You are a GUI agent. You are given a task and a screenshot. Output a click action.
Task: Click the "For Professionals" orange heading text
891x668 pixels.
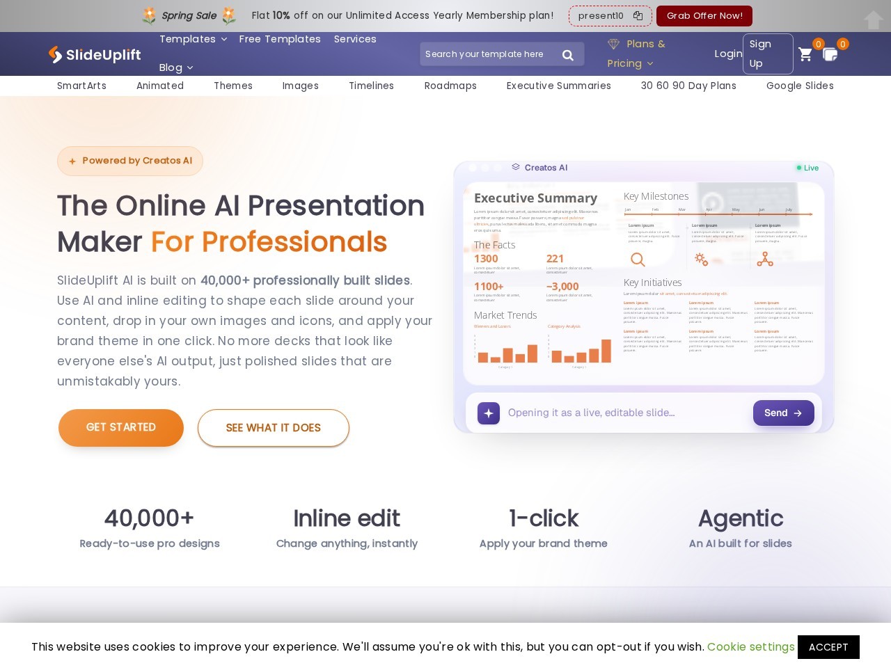269,242
